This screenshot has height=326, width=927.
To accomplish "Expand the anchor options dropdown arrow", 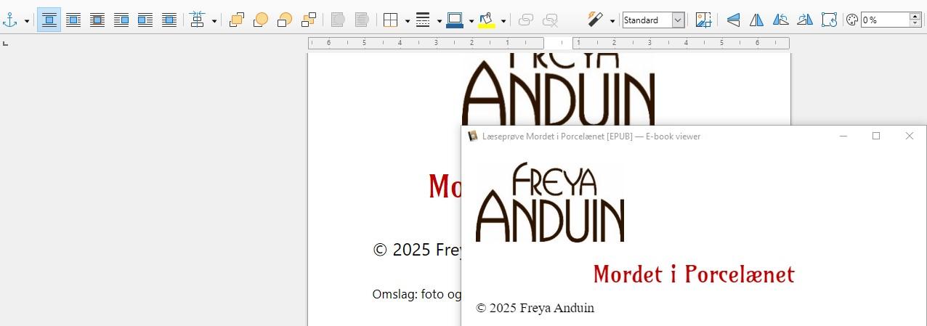I will pos(27,21).
